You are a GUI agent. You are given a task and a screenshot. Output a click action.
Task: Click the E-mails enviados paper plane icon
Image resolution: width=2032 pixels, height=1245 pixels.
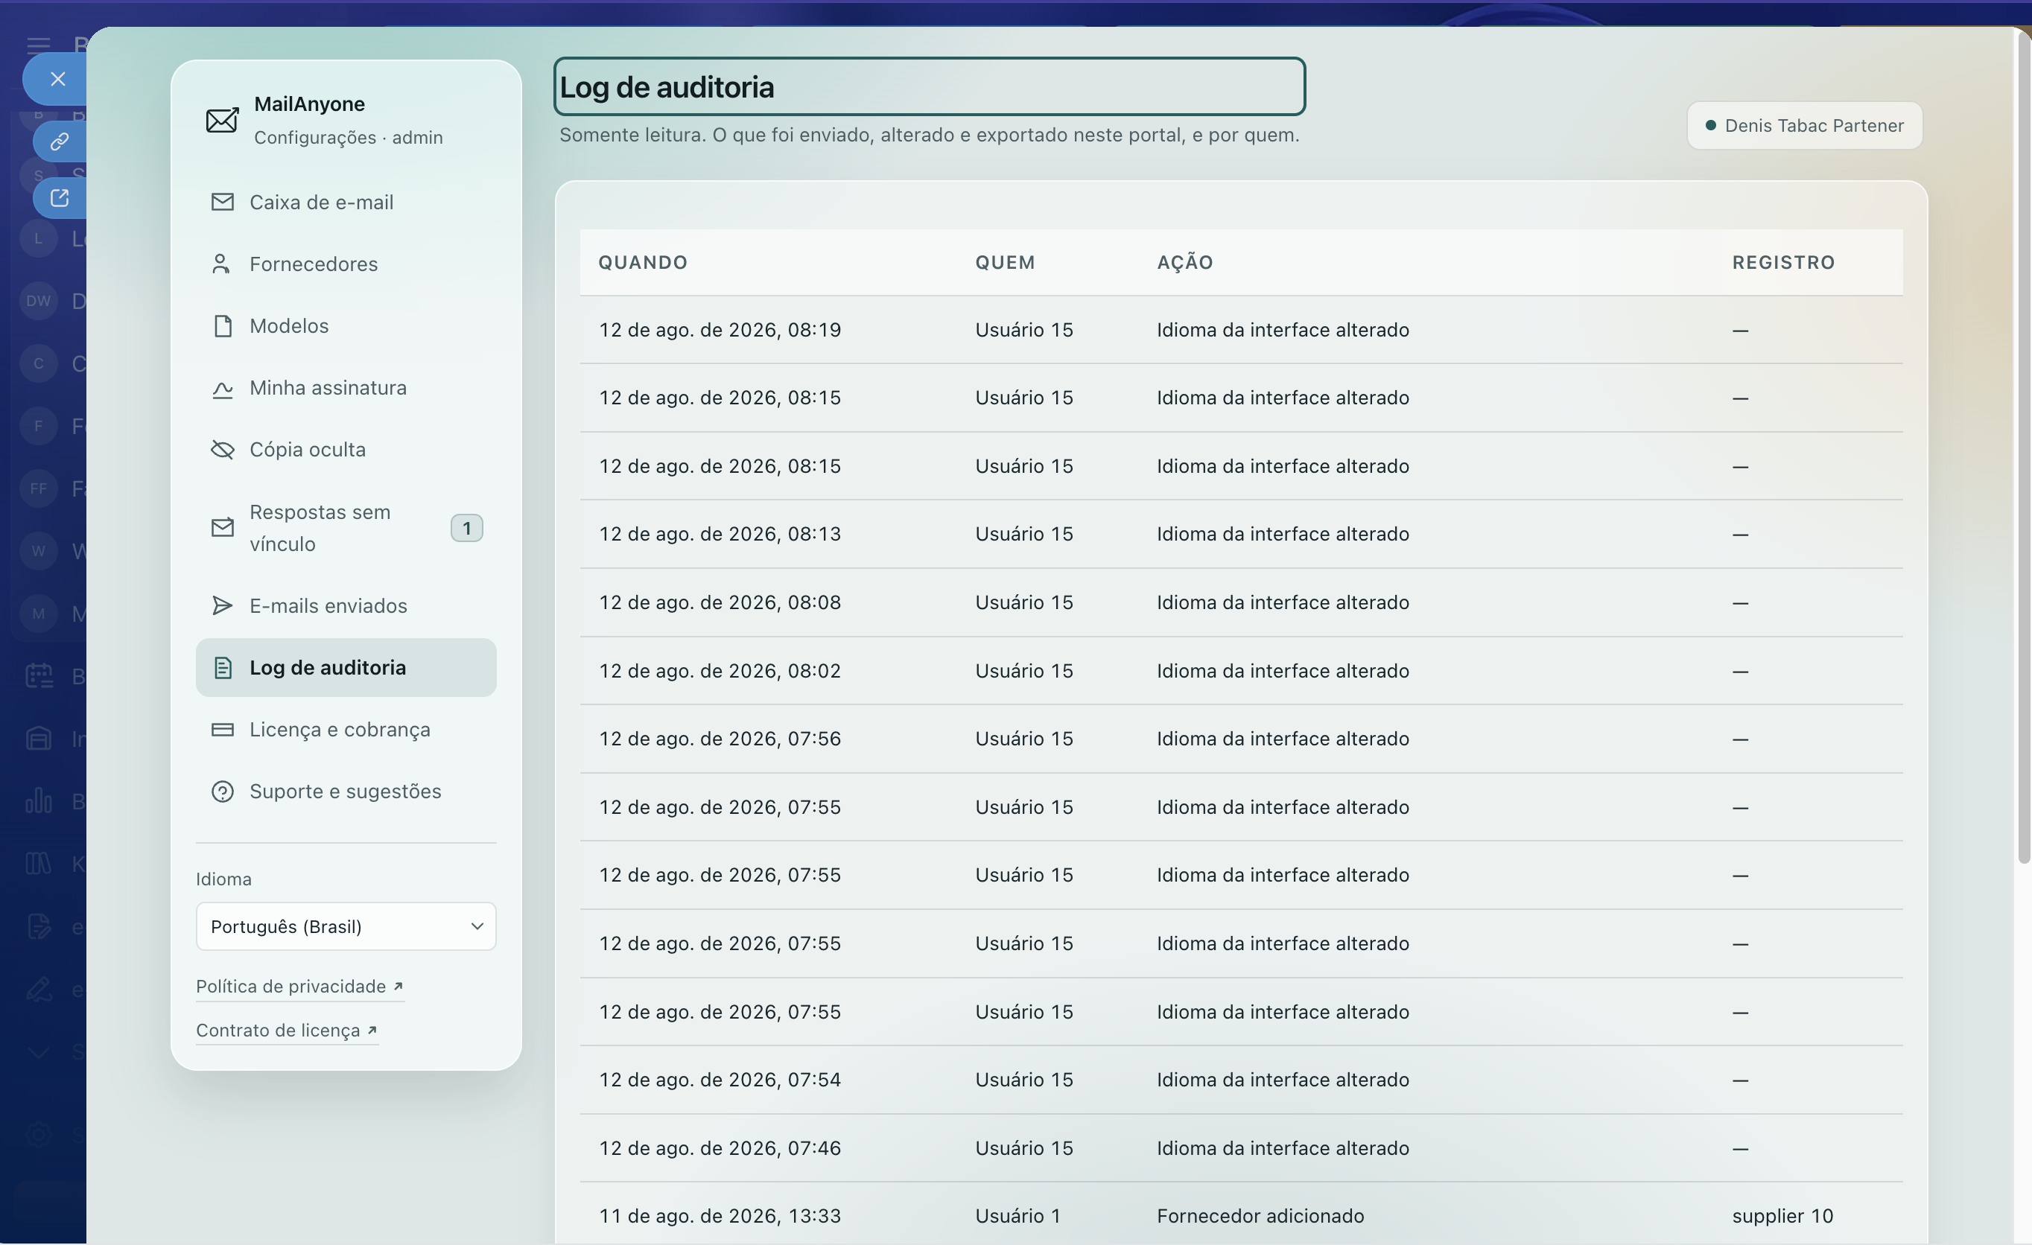click(222, 606)
